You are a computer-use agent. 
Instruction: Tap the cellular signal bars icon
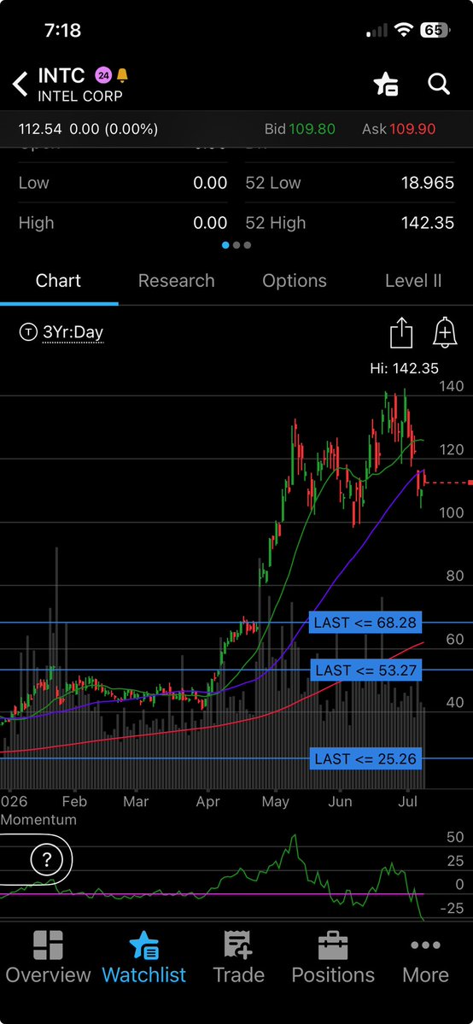[377, 30]
